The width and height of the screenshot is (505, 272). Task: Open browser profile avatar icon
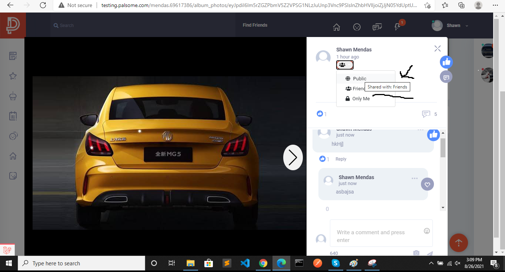coord(478,6)
